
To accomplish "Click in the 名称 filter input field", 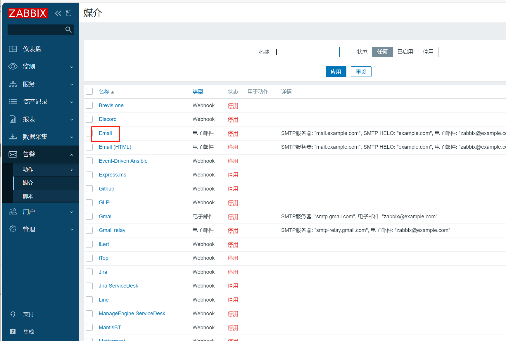I will tap(307, 52).
